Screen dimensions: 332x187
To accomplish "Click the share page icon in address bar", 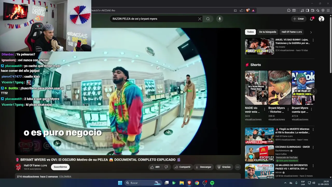I will click(241, 10).
